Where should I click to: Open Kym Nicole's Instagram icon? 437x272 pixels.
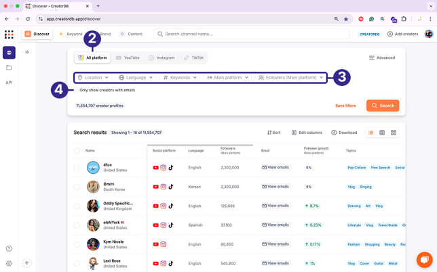coord(164,244)
